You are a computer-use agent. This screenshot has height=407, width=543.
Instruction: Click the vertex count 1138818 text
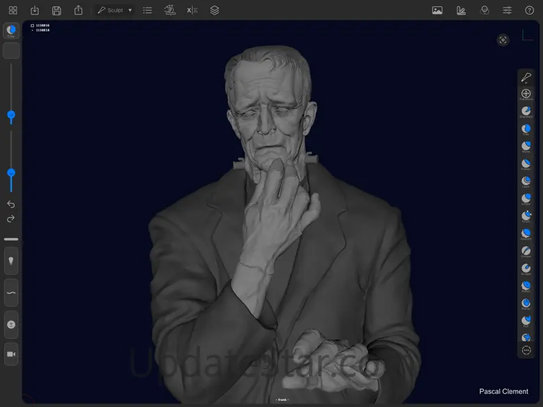pyautogui.click(x=42, y=30)
